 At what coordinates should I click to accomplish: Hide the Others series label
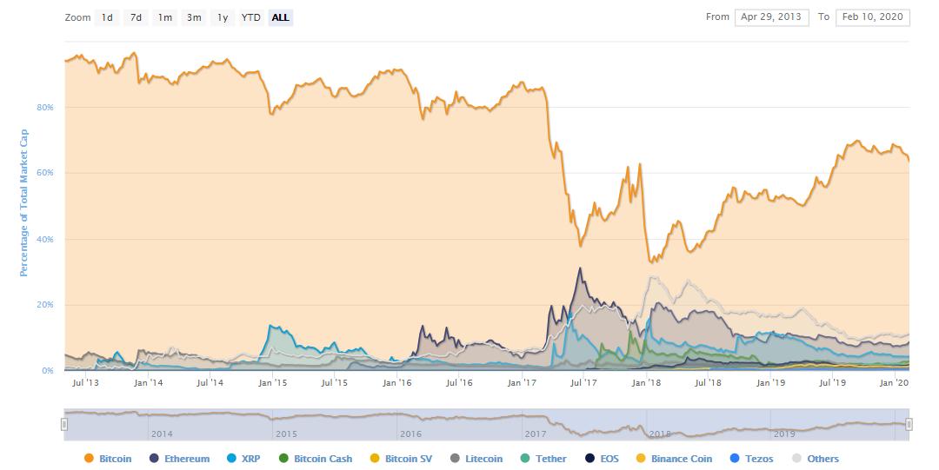click(822, 459)
